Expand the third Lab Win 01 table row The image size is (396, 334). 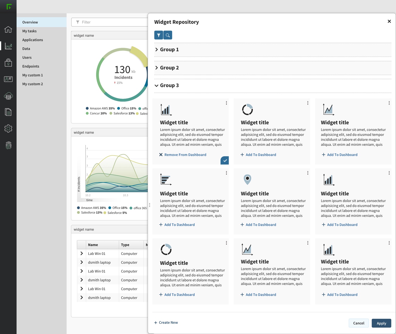tap(82, 289)
